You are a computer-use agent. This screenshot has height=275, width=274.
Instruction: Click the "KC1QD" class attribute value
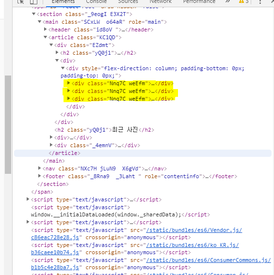click(107, 37)
